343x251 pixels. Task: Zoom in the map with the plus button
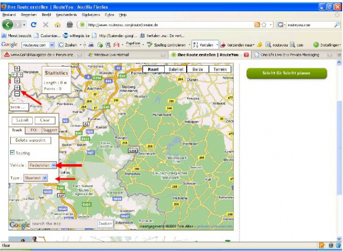pos(17,88)
